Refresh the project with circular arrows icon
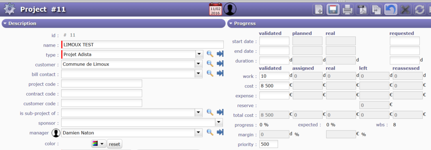Screen dimensions: 431x150 click(420, 10)
